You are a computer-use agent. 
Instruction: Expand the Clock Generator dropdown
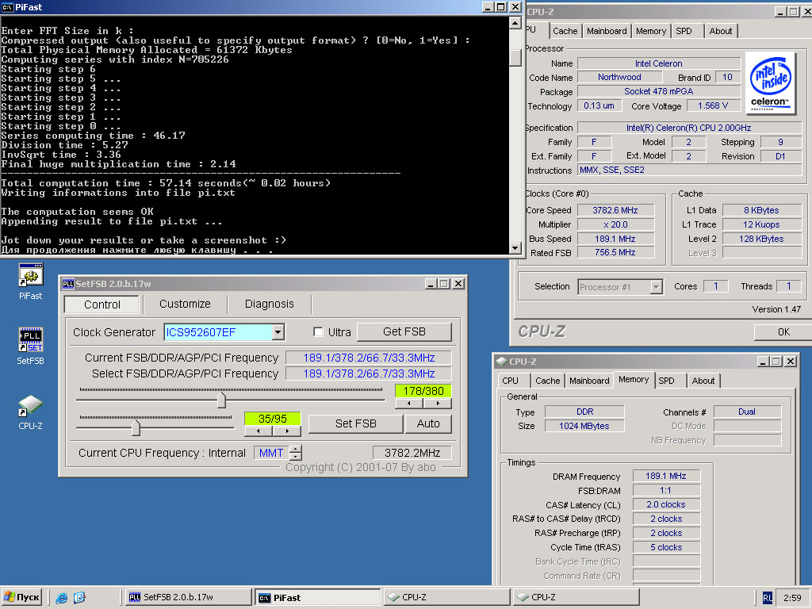pyautogui.click(x=278, y=332)
